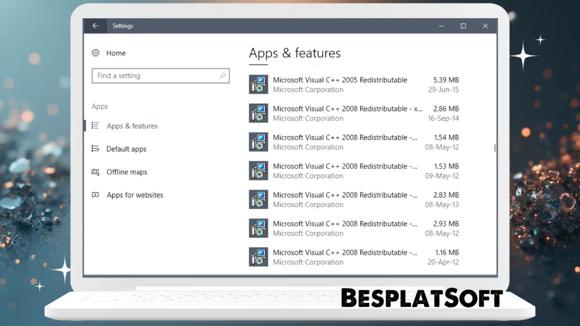Click the gear icon next to Home
This screenshot has width=580, height=326.
click(x=96, y=53)
